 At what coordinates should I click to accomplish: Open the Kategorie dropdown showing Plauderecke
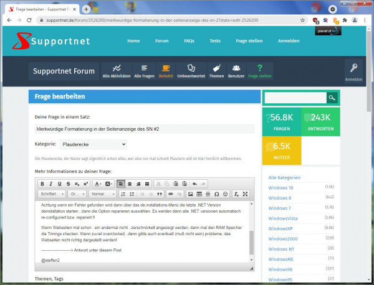coord(93,144)
